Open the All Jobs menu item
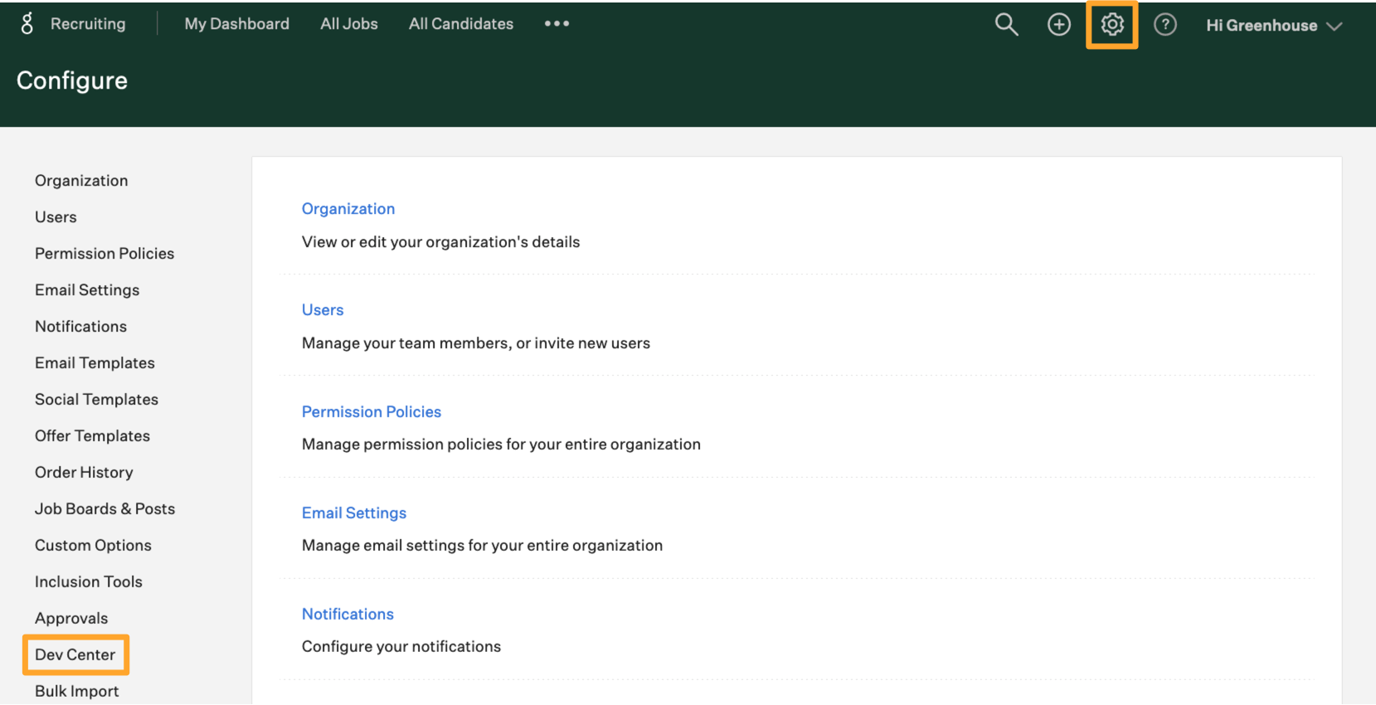The height and width of the screenshot is (705, 1376). coord(348,24)
